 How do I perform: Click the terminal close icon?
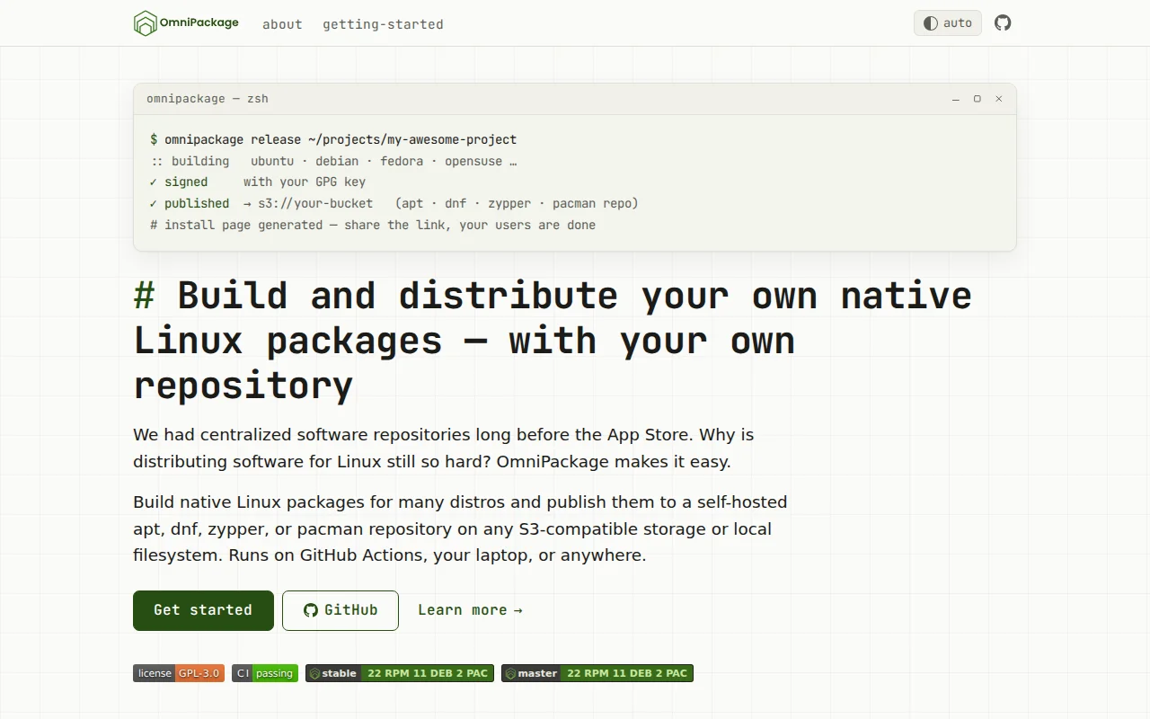tap(998, 99)
